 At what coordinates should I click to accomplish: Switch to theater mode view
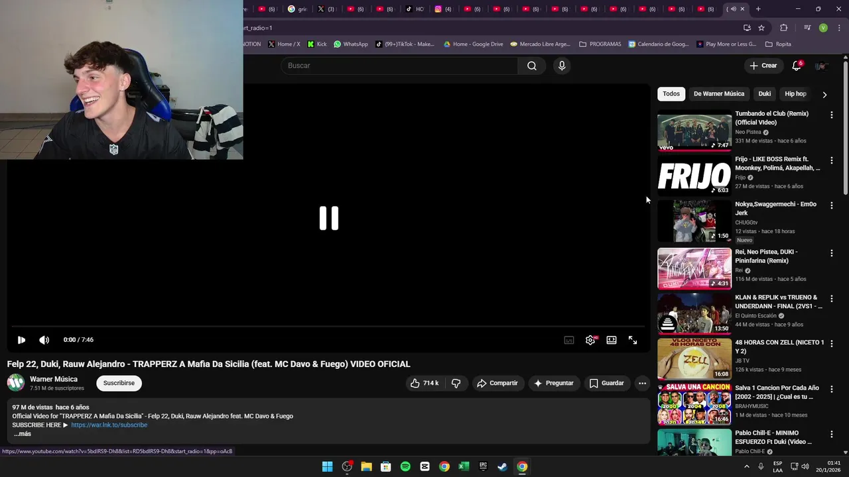click(x=612, y=340)
